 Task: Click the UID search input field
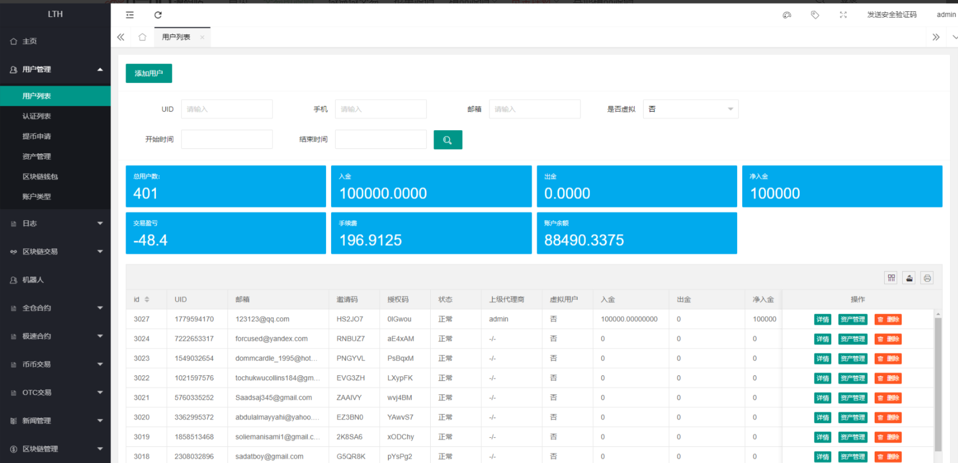[226, 109]
